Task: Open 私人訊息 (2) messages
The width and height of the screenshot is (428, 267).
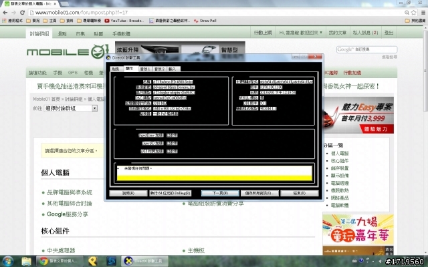Action: (366, 33)
